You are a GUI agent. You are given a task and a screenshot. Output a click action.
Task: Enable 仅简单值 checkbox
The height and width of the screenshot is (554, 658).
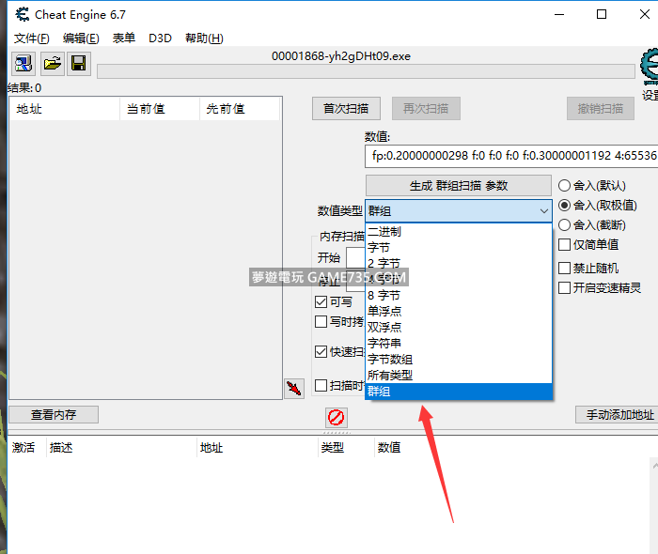point(564,245)
